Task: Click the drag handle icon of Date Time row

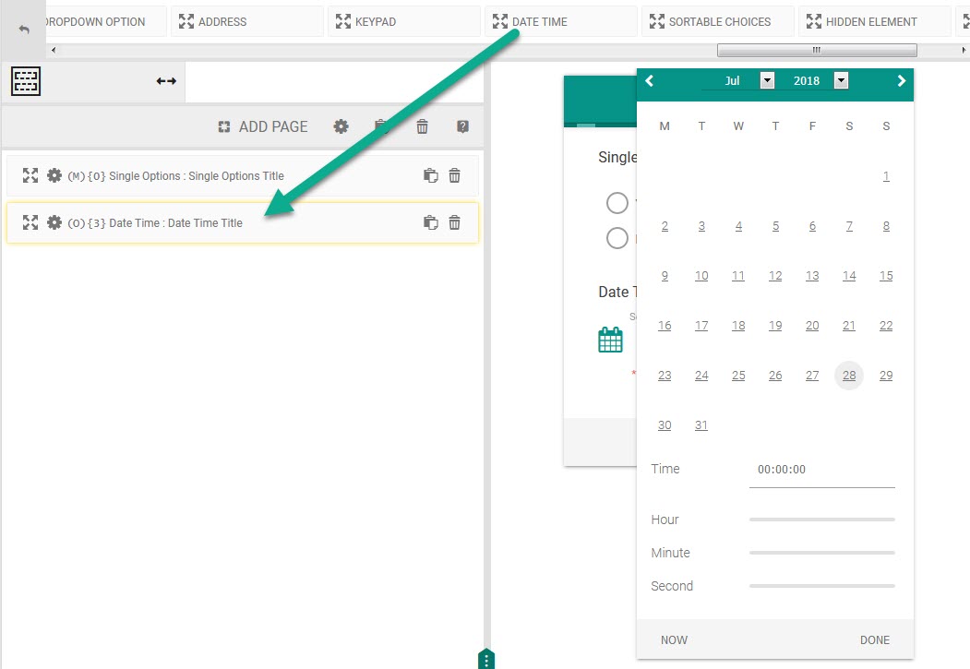Action: (x=30, y=222)
